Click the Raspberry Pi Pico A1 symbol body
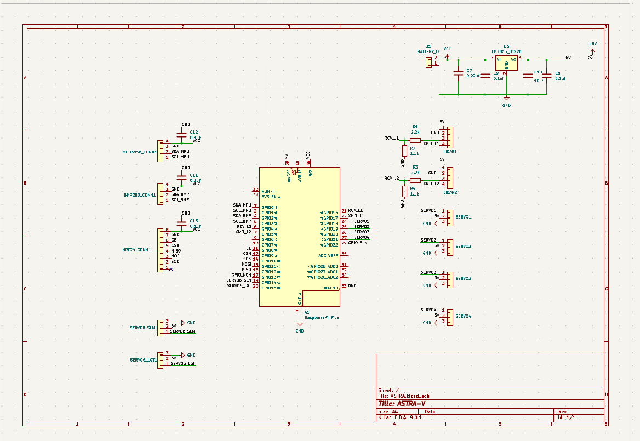Screen dimensions: 640x441 [x=299, y=237]
